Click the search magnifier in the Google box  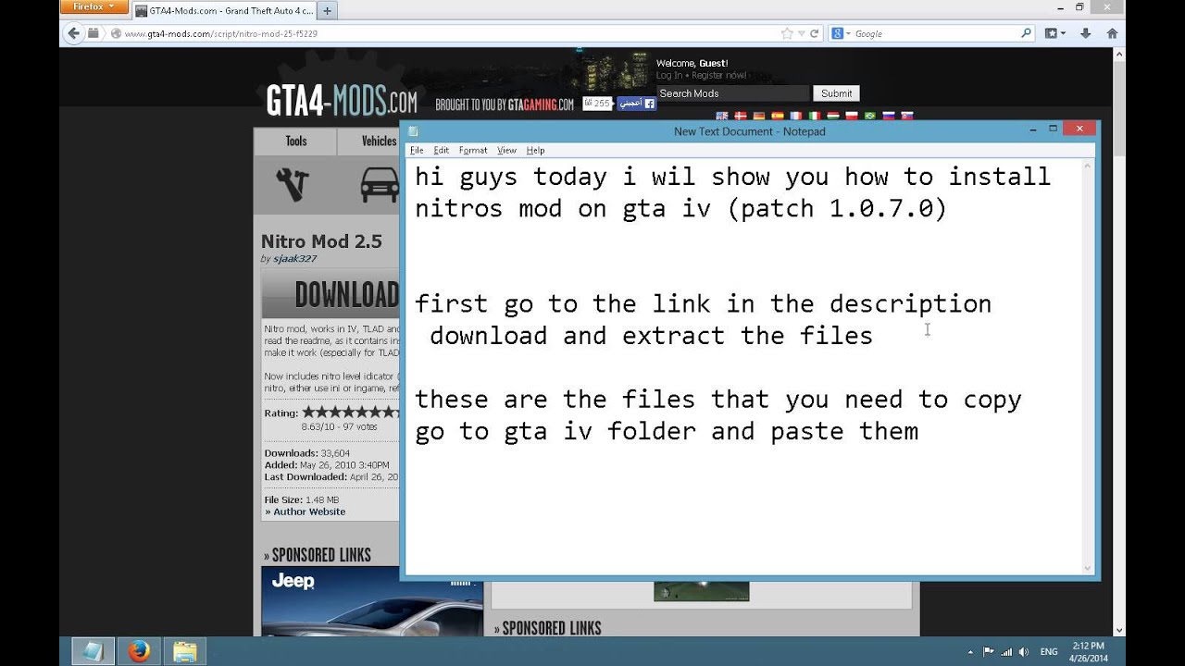[1026, 33]
